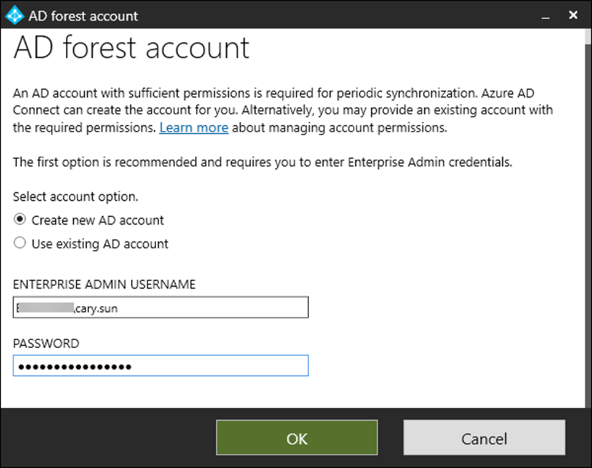Click the Azure AD Connect title bar icon
Viewport: 592px width, 468px height.
pyautogui.click(x=15, y=15)
